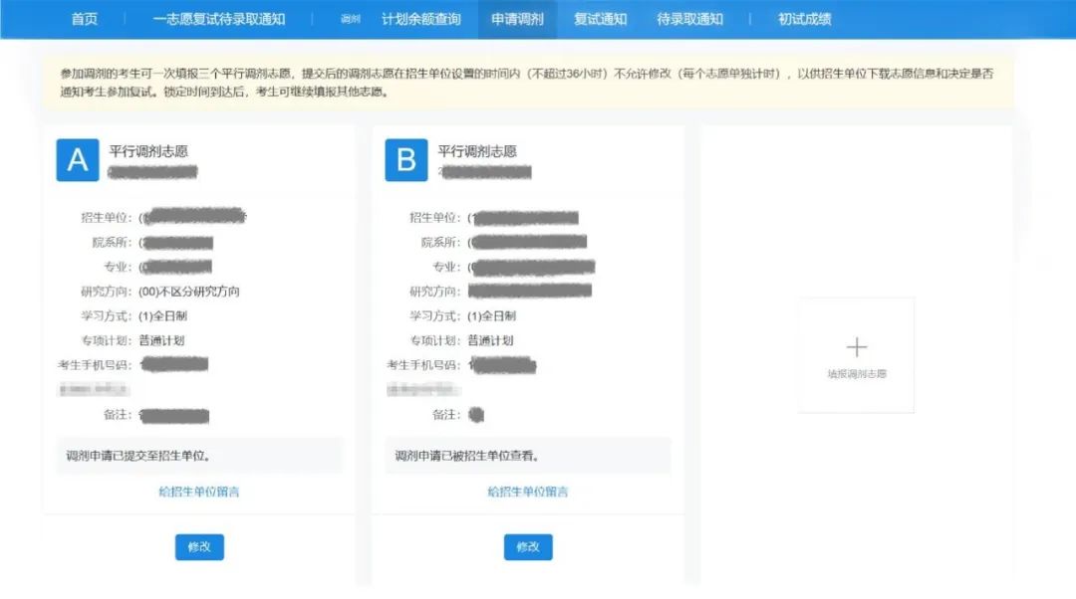Image resolution: width=1076 pixels, height=599 pixels.
Task: Click 修改 button under volunteer A
Action: click(x=199, y=546)
